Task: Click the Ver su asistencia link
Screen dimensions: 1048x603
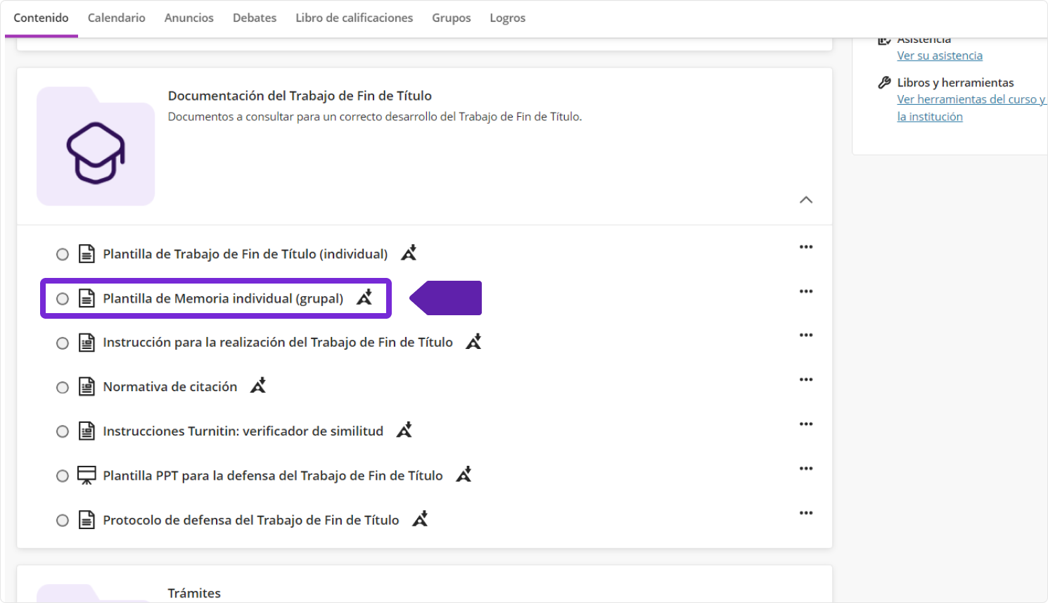Action: click(x=940, y=56)
